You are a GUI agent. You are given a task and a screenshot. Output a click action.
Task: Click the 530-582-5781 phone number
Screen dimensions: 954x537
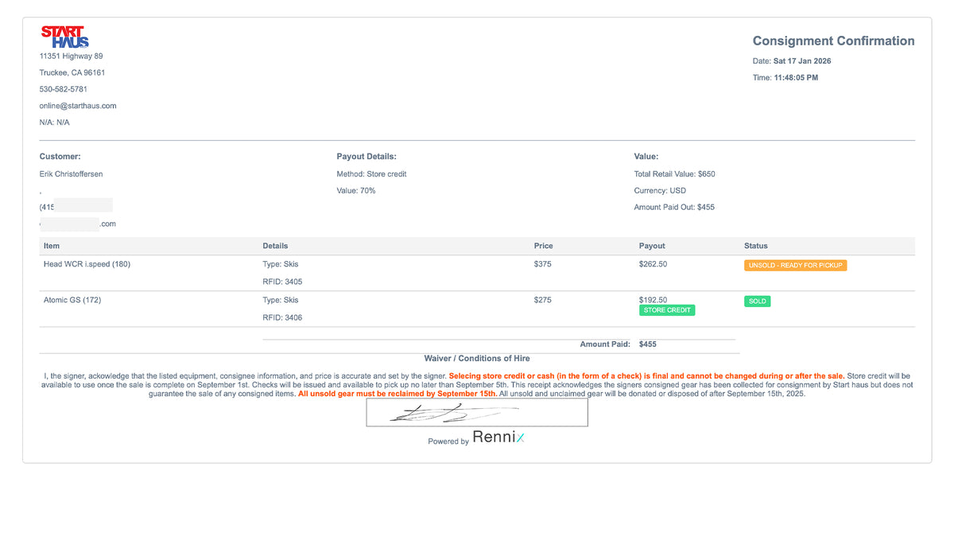pyautogui.click(x=64, y=89)
